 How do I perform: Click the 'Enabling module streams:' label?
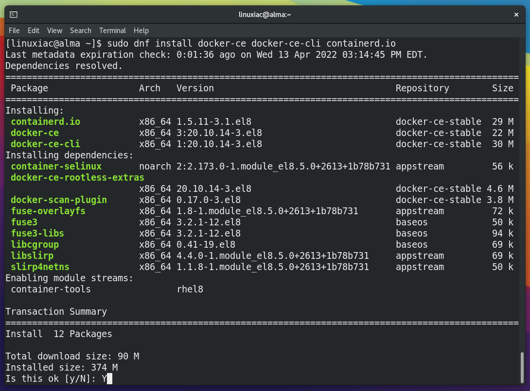tap(70, 278)
